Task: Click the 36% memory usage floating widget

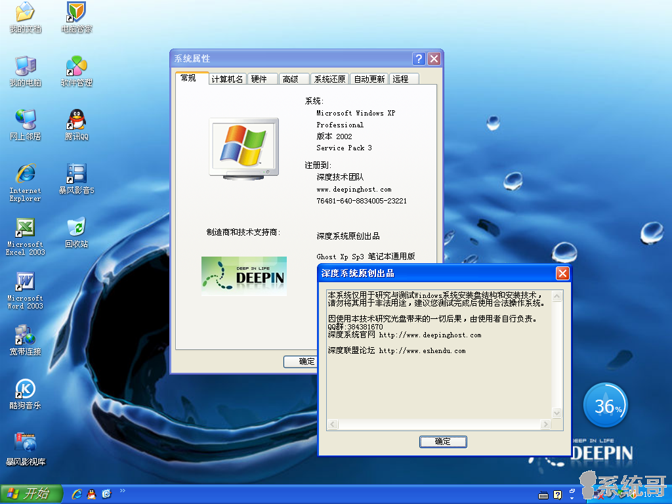Action: (x=605, y=406)
